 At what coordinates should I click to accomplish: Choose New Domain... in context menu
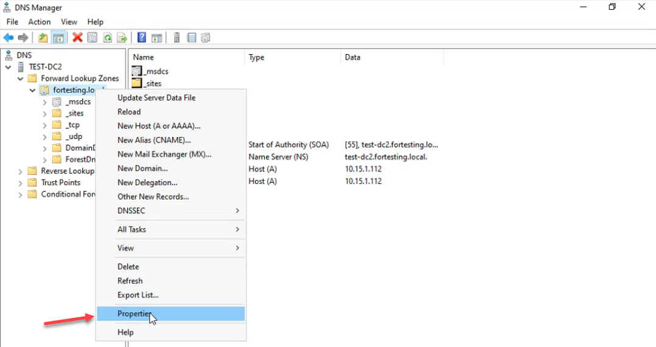(170, 168)
